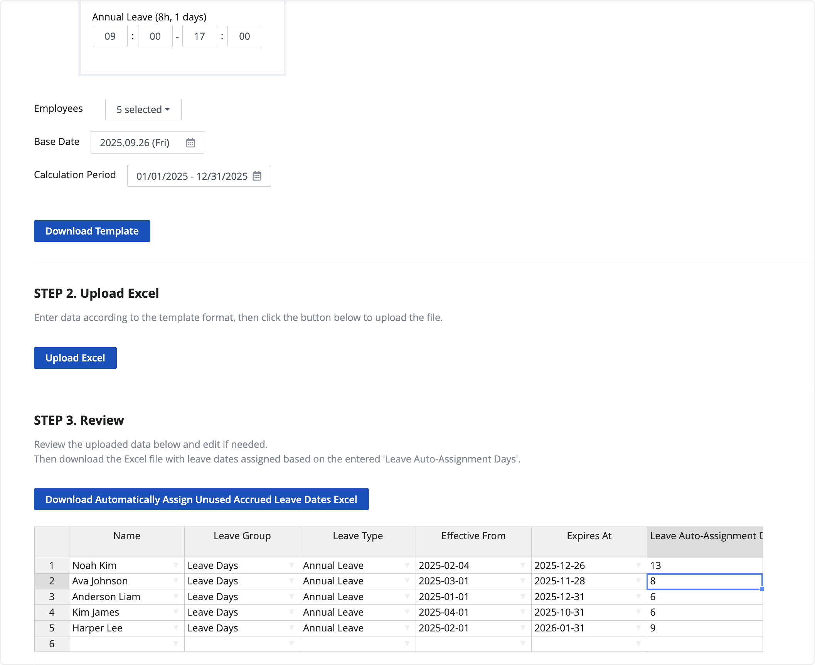
Task: Click the Upload Excel button
Action: tap(75, 358)
